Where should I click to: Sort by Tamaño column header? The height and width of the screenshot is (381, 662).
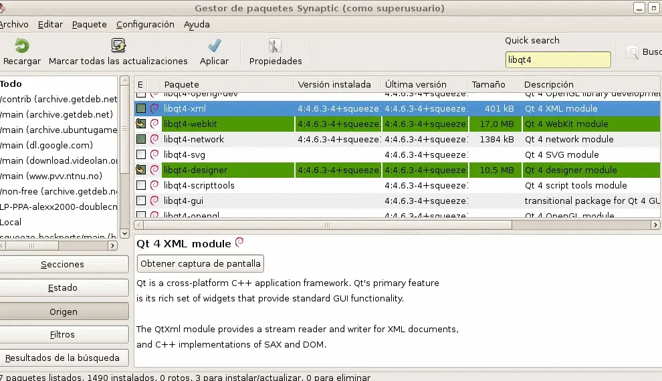(494, 84)
